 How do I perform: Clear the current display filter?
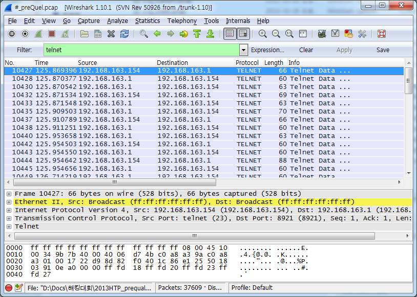coord(306,50)
